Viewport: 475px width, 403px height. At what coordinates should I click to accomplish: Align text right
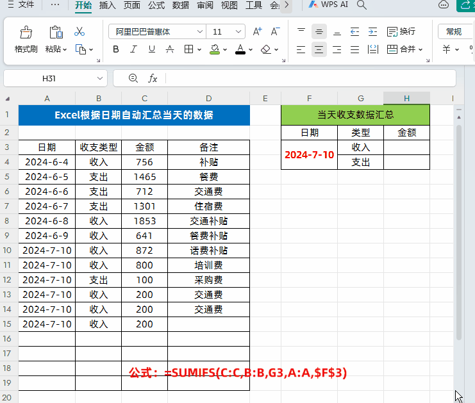coord(337,49)
